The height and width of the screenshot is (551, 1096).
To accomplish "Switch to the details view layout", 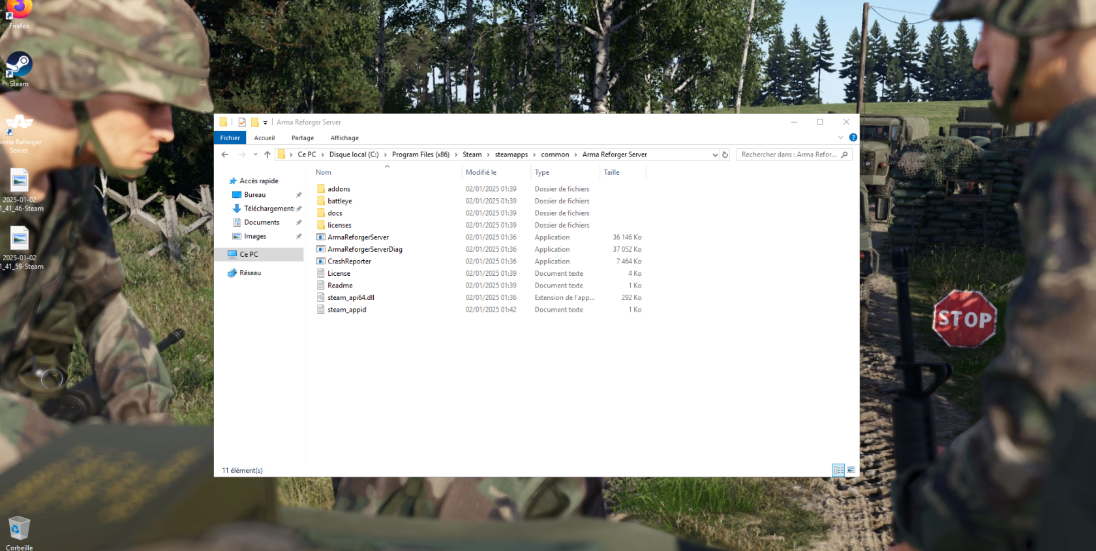I will coord(838,470).
